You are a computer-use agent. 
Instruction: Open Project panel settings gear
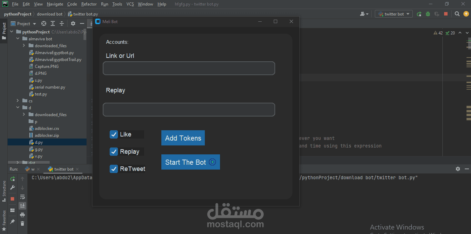[x=73, y=23]
